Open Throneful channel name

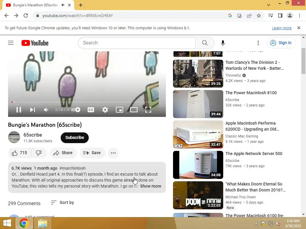point(233,75)
